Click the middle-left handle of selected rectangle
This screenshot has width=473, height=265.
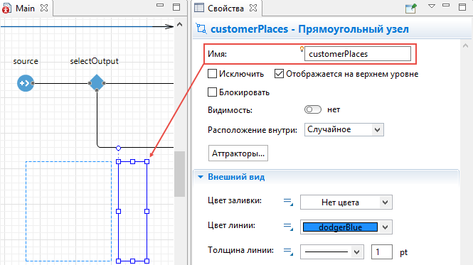pyautogui.click(x=119, y=211)
